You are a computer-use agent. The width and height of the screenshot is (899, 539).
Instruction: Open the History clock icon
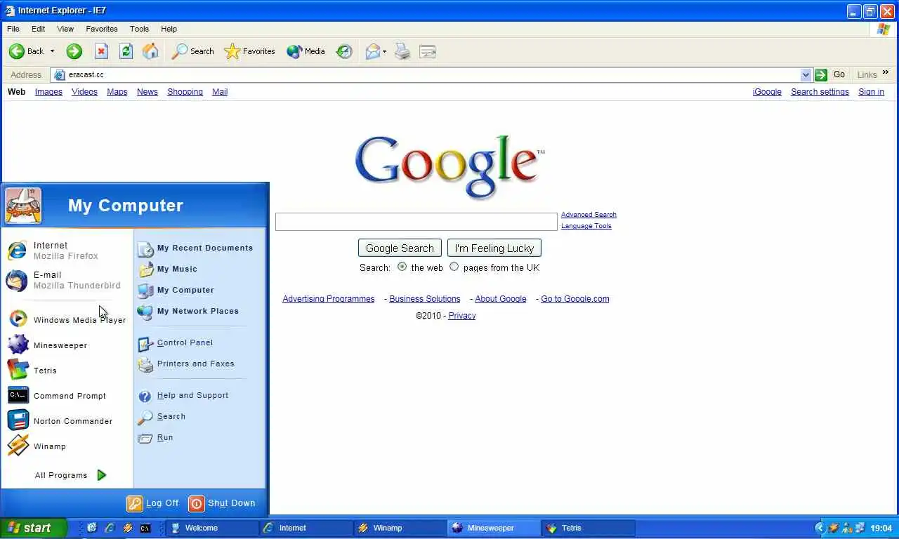click(x=344, y=51)
